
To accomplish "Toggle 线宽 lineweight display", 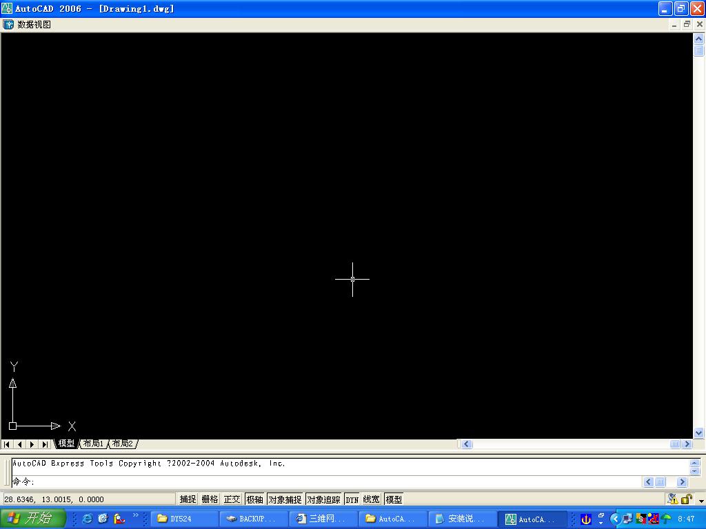I will pyautogui.click(x=372, y=499).
